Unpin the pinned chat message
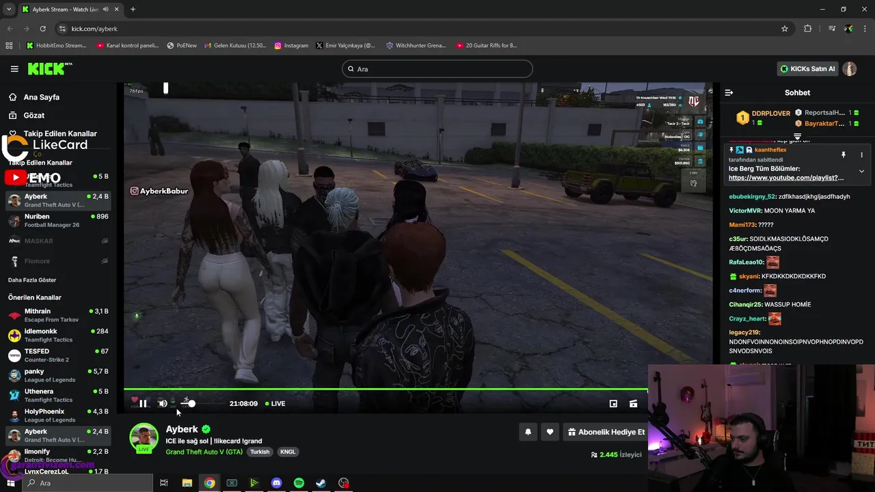 coord(843,155)
